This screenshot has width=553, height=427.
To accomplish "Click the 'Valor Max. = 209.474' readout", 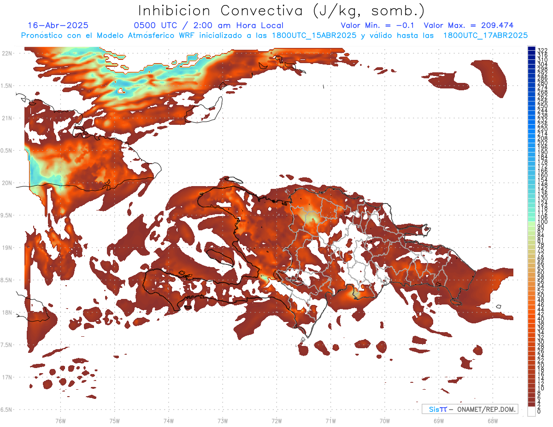I will click(x=469, y=26).
